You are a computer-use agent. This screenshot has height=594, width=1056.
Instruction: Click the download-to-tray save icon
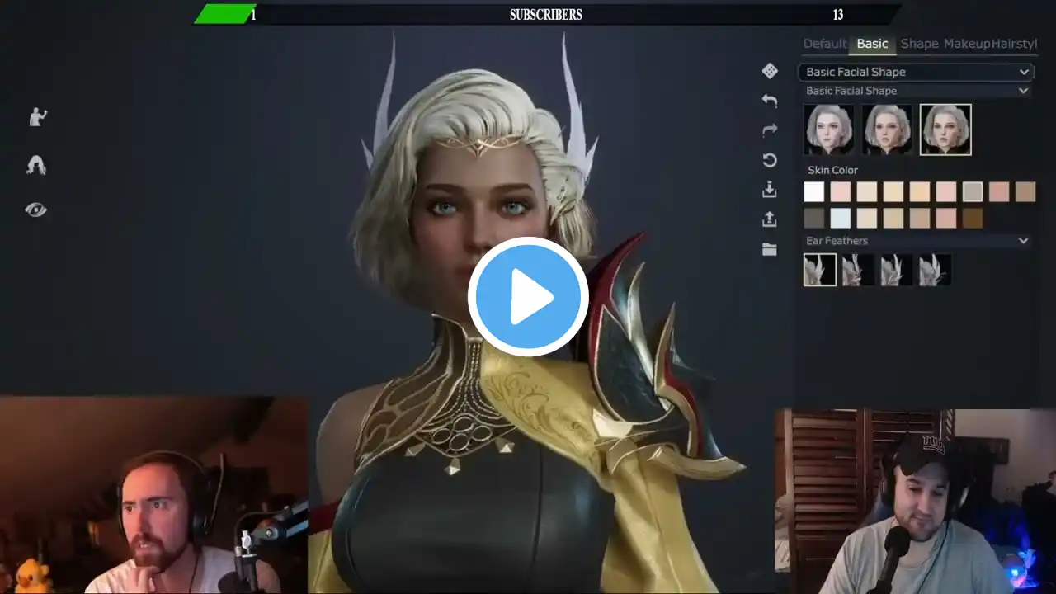770,190
